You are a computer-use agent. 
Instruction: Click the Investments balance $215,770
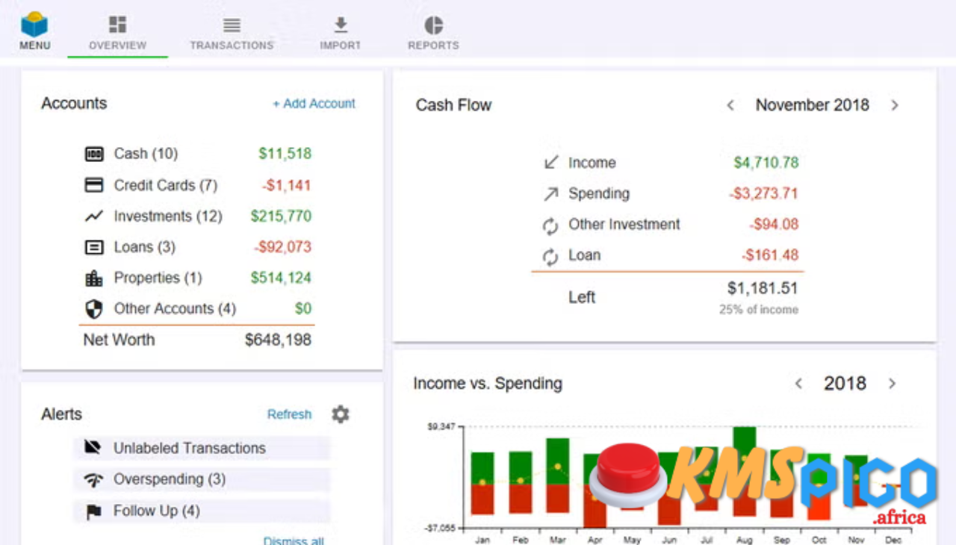click(281, 217)
